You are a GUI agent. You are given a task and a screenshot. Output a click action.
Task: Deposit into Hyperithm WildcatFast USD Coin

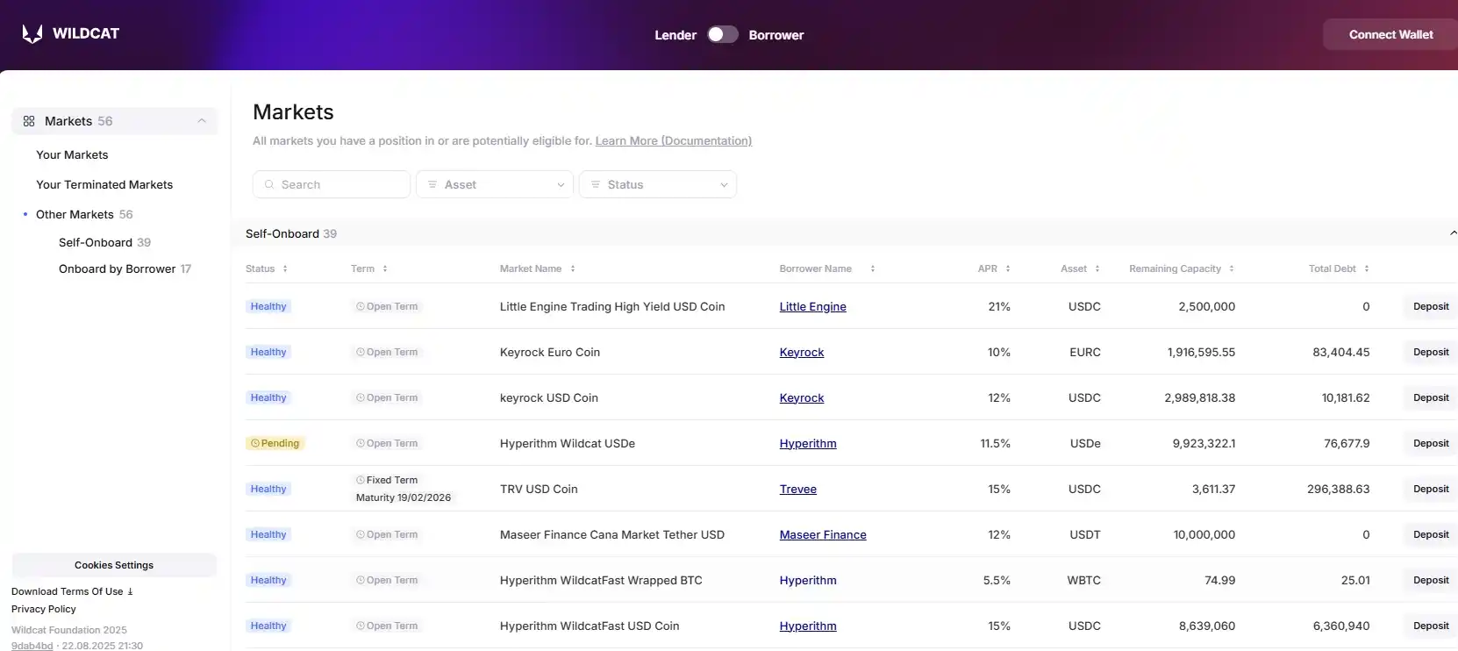coord(1431,626)
